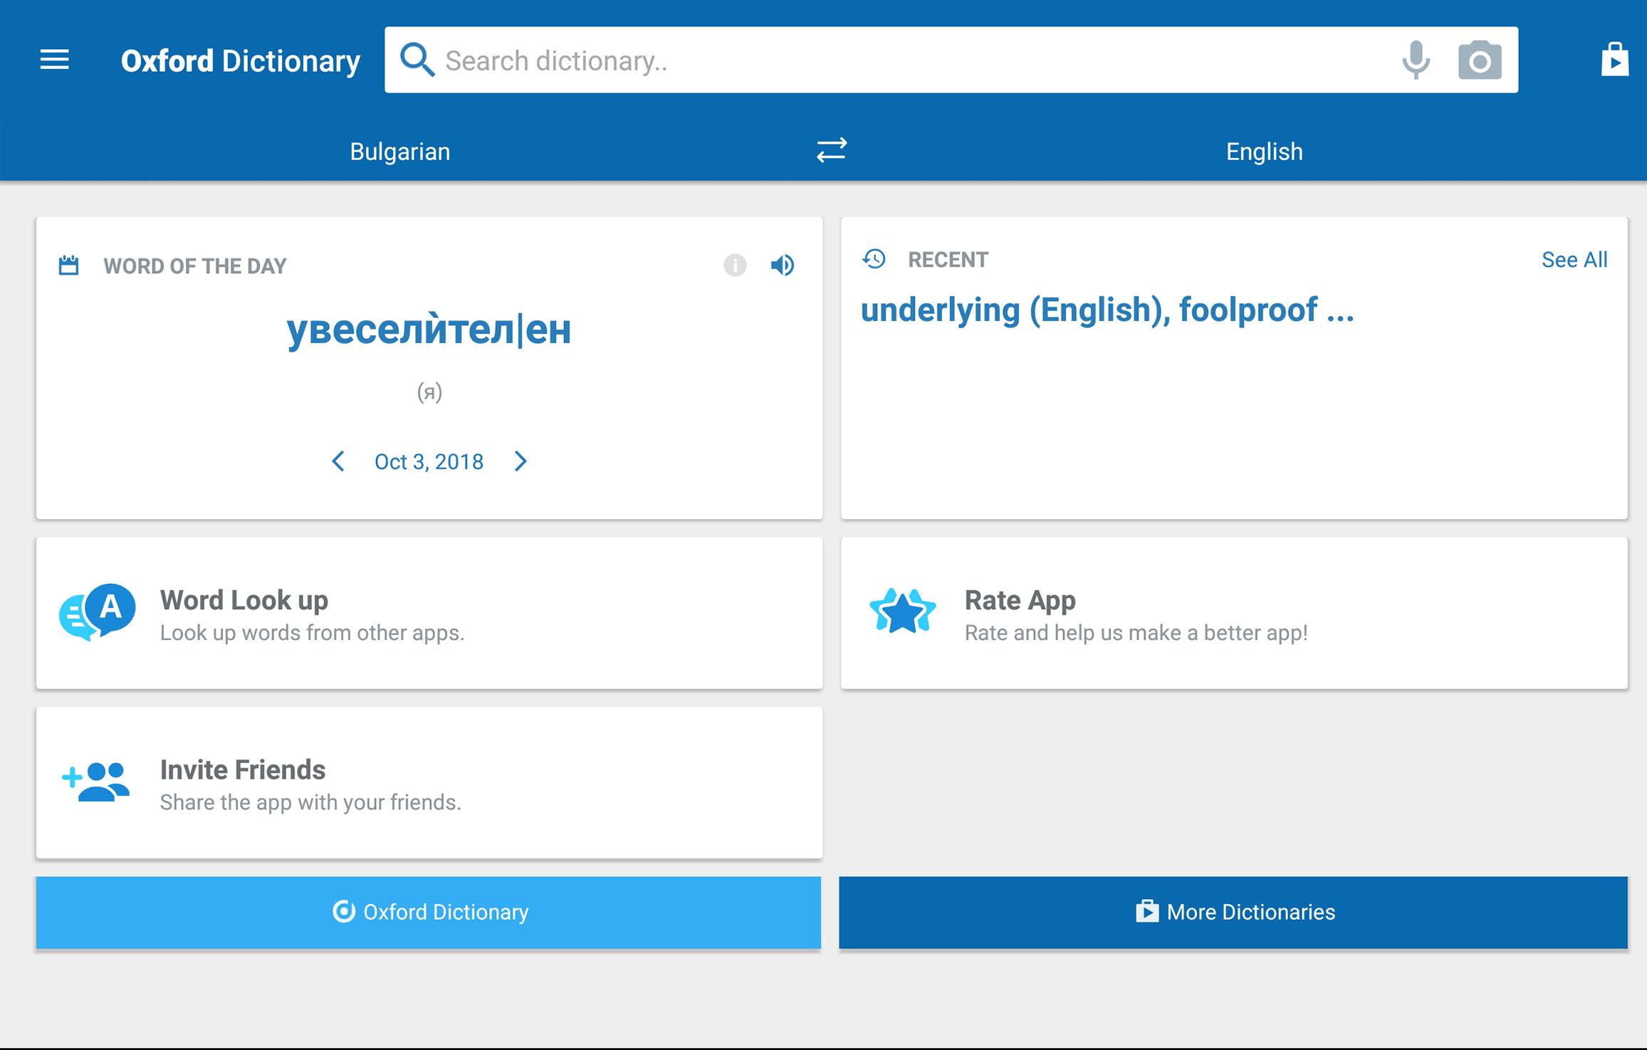This screenshot has width=1647, height=1050.
Task: Click the Rate App star icon
Action: (902, 612)
